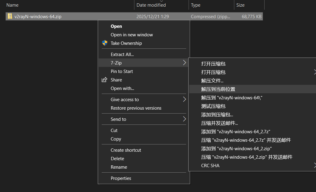Choose 添加到压缩包... menu entry
The height and width of the screenshot is (192, 316).
[x=217, y=115]
